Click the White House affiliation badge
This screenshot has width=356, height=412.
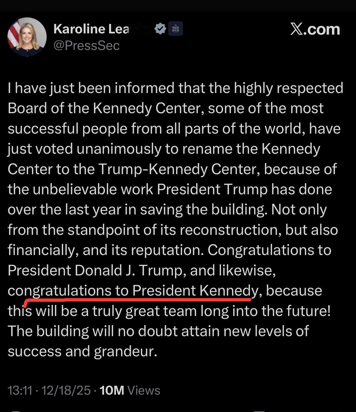(175, 29)
